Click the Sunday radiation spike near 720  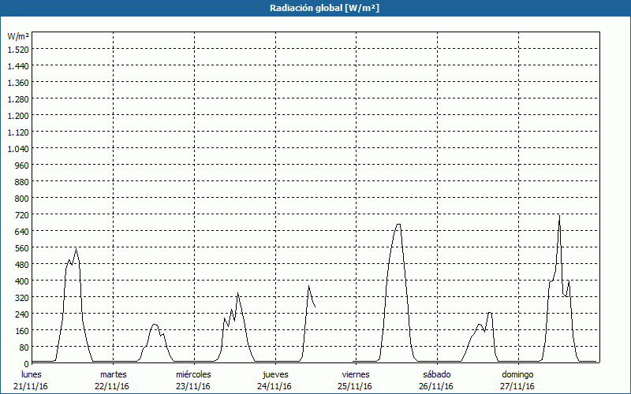click(x=559, y=216)
